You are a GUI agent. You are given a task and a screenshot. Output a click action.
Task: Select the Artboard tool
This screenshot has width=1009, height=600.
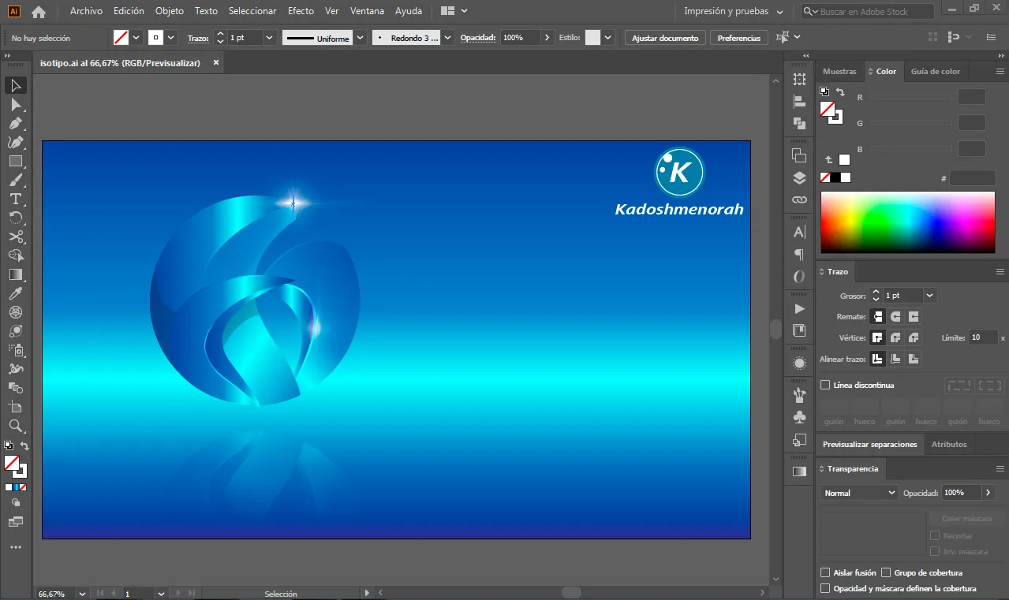click(x=15, y=407)
